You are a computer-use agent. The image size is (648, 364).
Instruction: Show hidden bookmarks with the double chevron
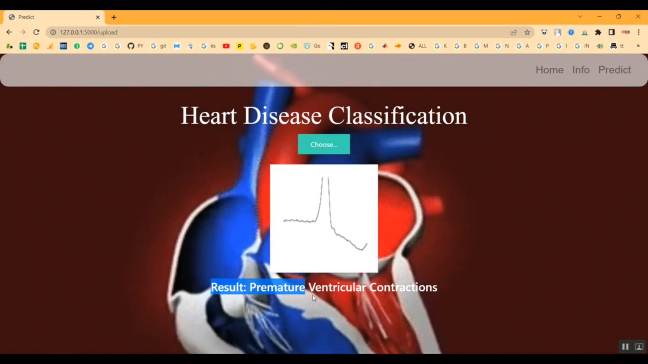(638, 46)
